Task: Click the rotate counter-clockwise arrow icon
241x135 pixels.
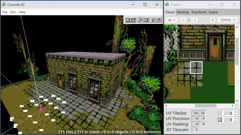Action: click(153, 20)
